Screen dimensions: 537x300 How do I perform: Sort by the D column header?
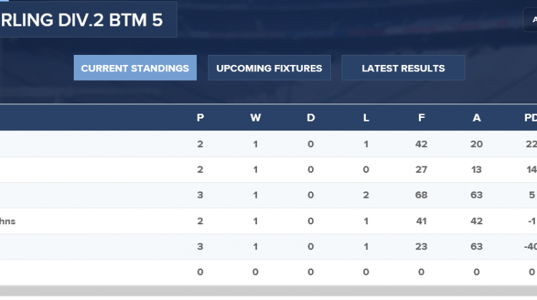[311, 118]
